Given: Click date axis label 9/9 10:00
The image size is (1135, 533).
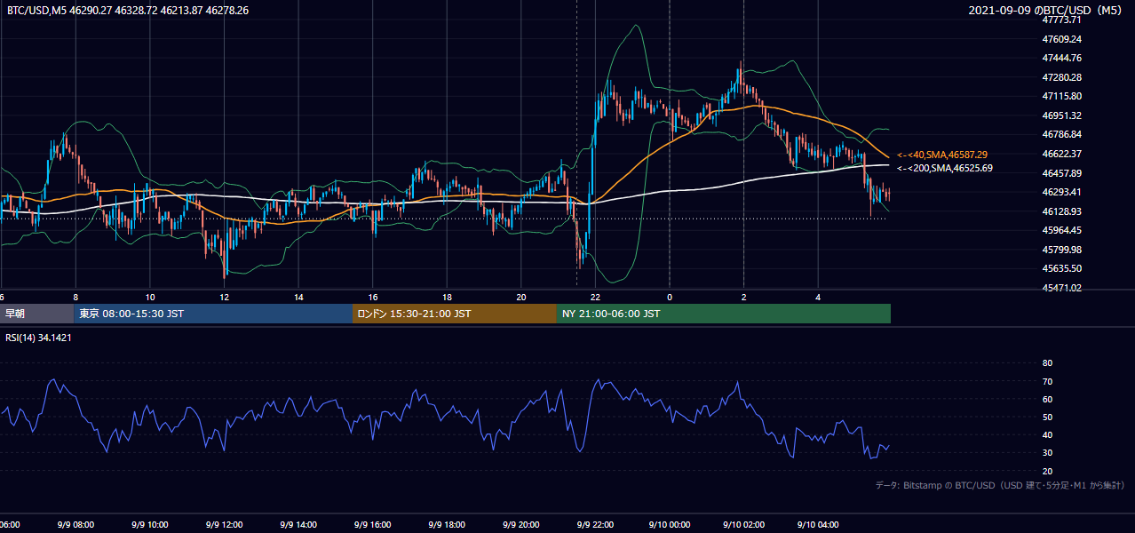Looking at the screenshot, I should click(150, 525).
